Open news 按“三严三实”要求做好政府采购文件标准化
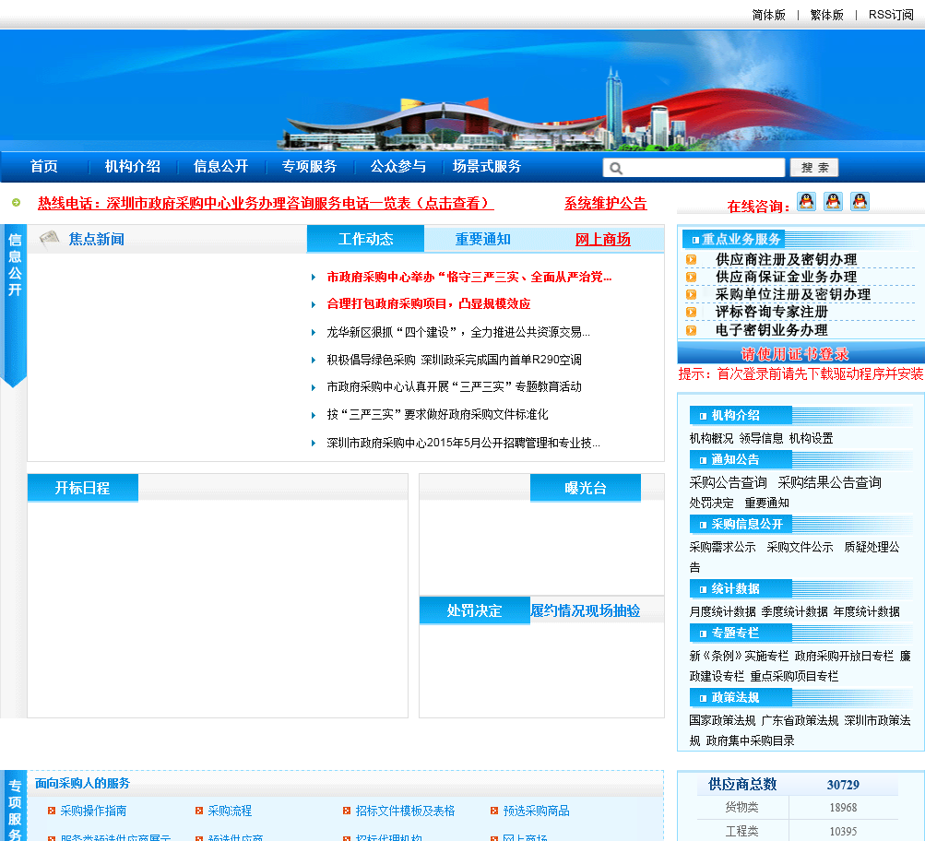 438,415
